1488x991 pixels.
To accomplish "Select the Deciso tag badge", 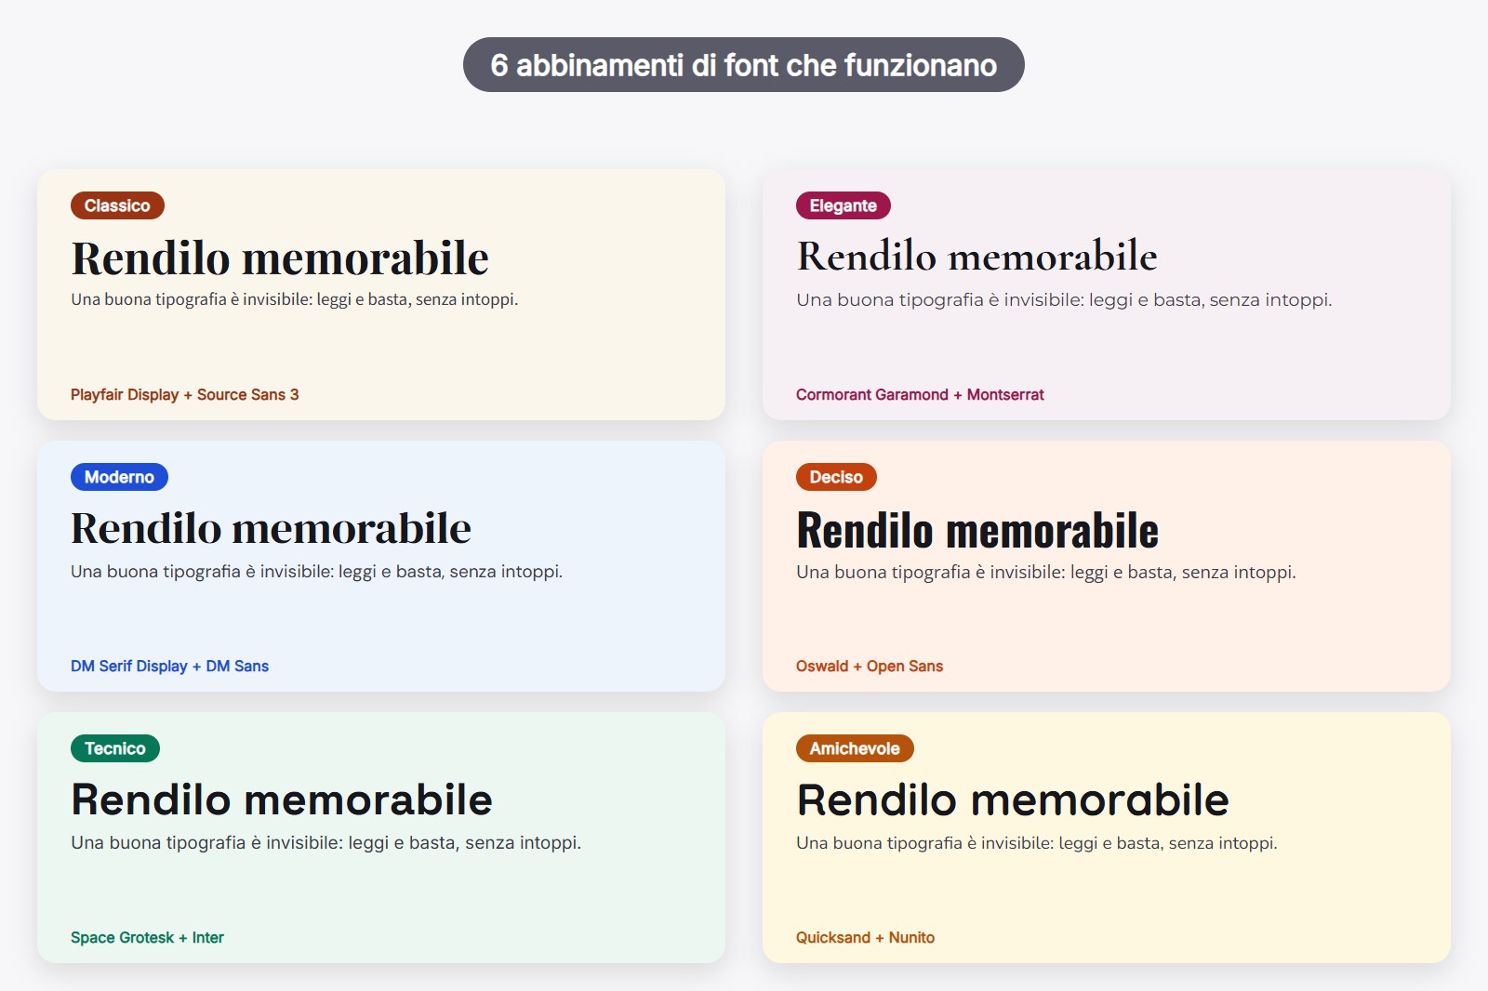I will (836, 477).
